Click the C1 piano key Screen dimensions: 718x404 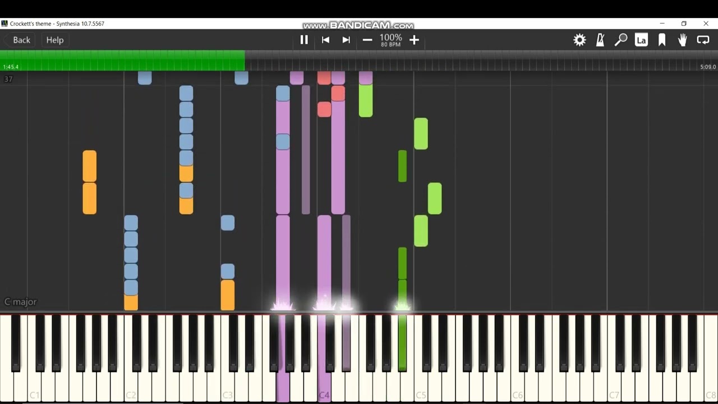coord(34,387)
